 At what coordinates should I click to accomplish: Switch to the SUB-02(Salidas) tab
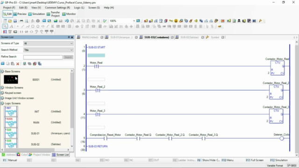click(x=189, y=37)
